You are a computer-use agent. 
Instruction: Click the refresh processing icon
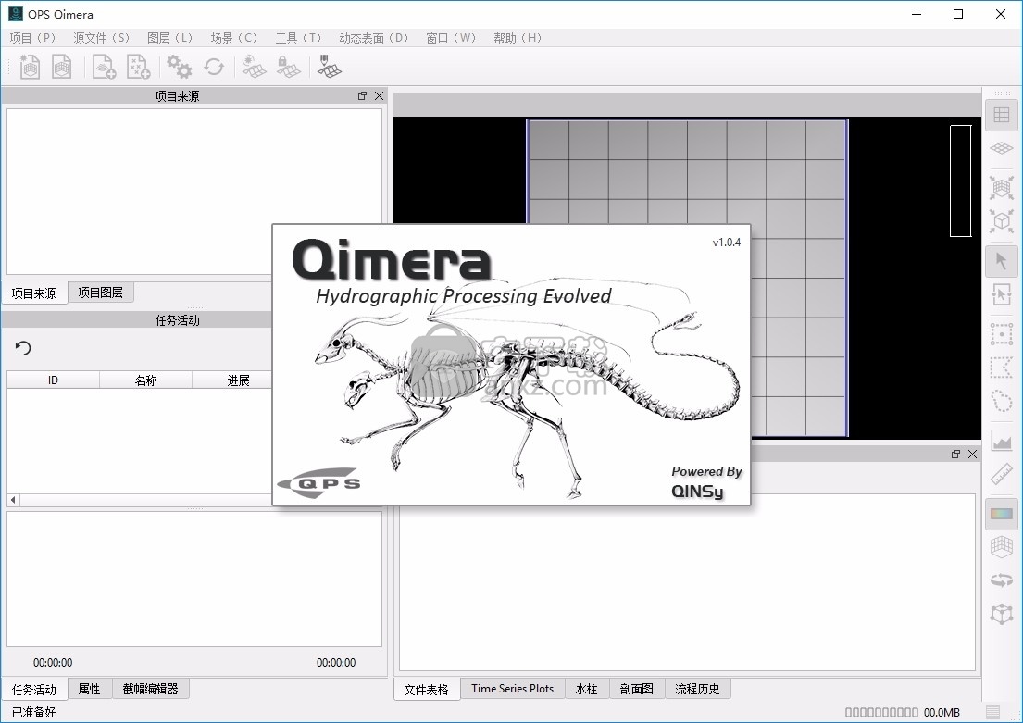pyautogui.click(x=214, y=67)
